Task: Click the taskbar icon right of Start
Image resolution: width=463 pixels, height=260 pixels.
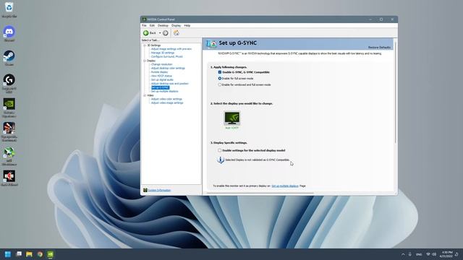Action: (19, 254)
